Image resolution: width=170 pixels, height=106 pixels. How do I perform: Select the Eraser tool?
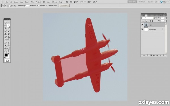click(6, 37)
